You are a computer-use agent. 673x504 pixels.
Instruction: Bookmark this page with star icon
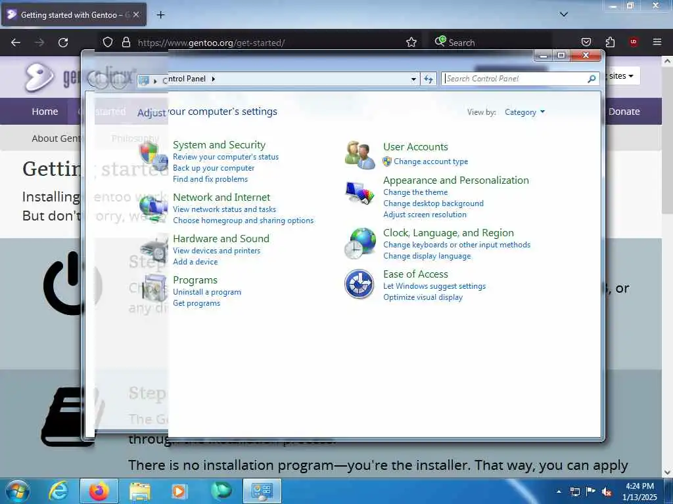(x=411, y=42)
